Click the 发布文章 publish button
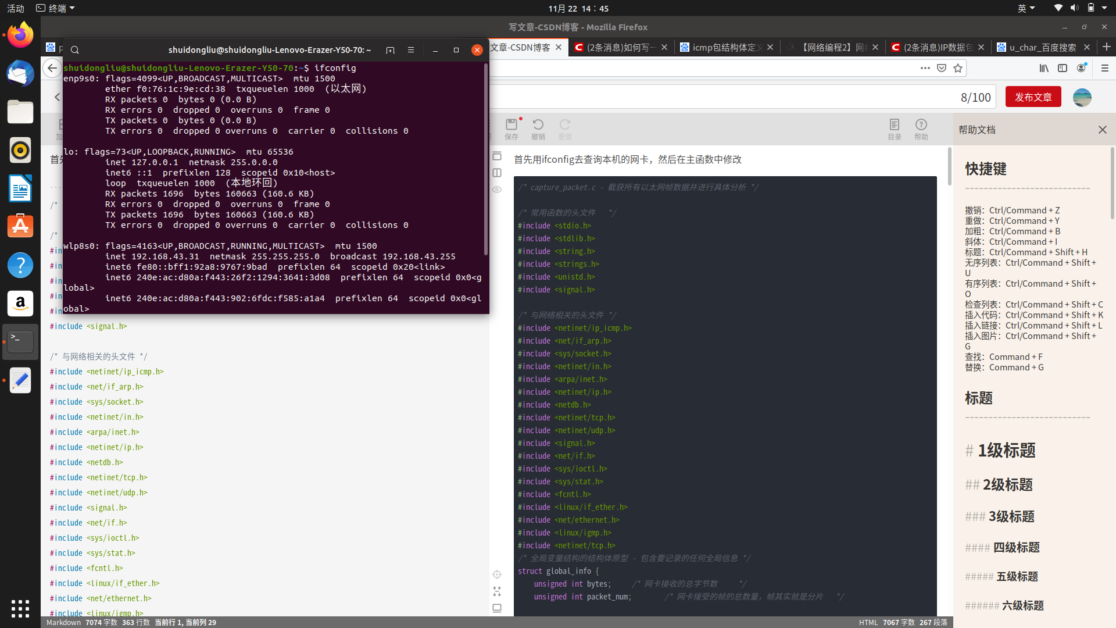The height and width of the screenshot is (628, 1116). coord(1033,97)
